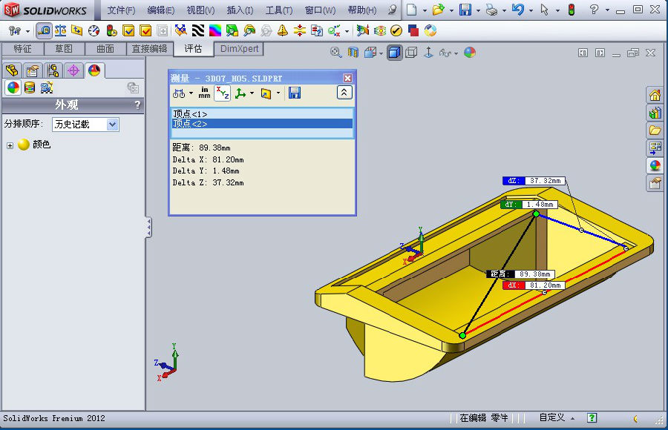Toggle the in/mm units option
Viewport: 668px width, 430px height.
(204, 93)
